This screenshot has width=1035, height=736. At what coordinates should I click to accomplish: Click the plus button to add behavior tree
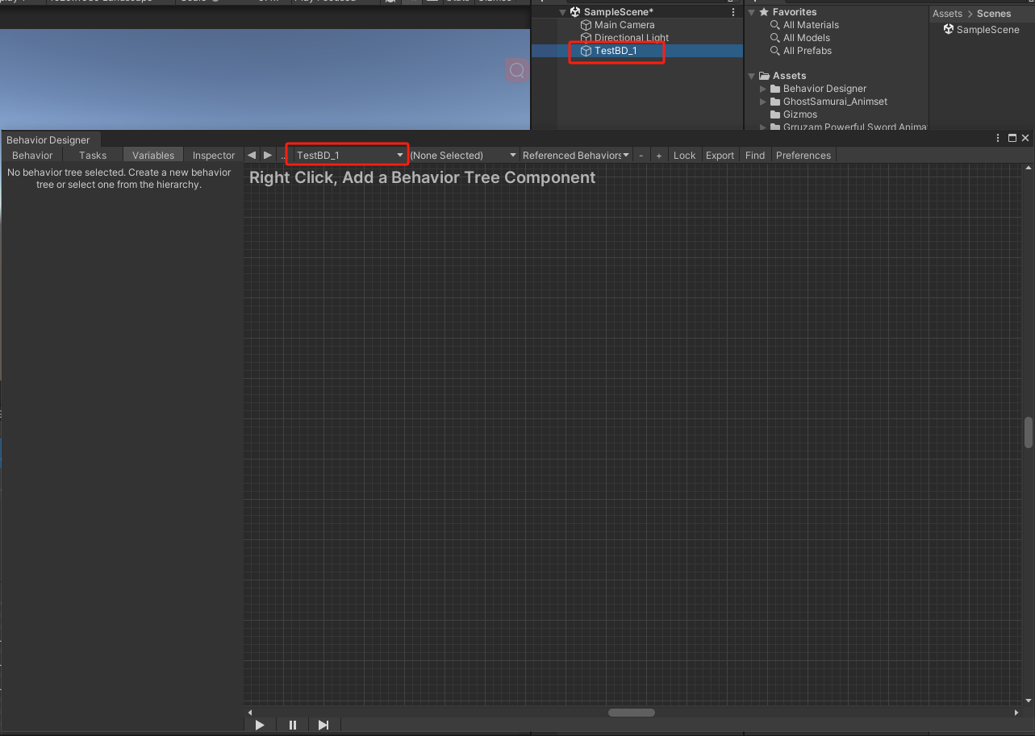click(659, 155)
